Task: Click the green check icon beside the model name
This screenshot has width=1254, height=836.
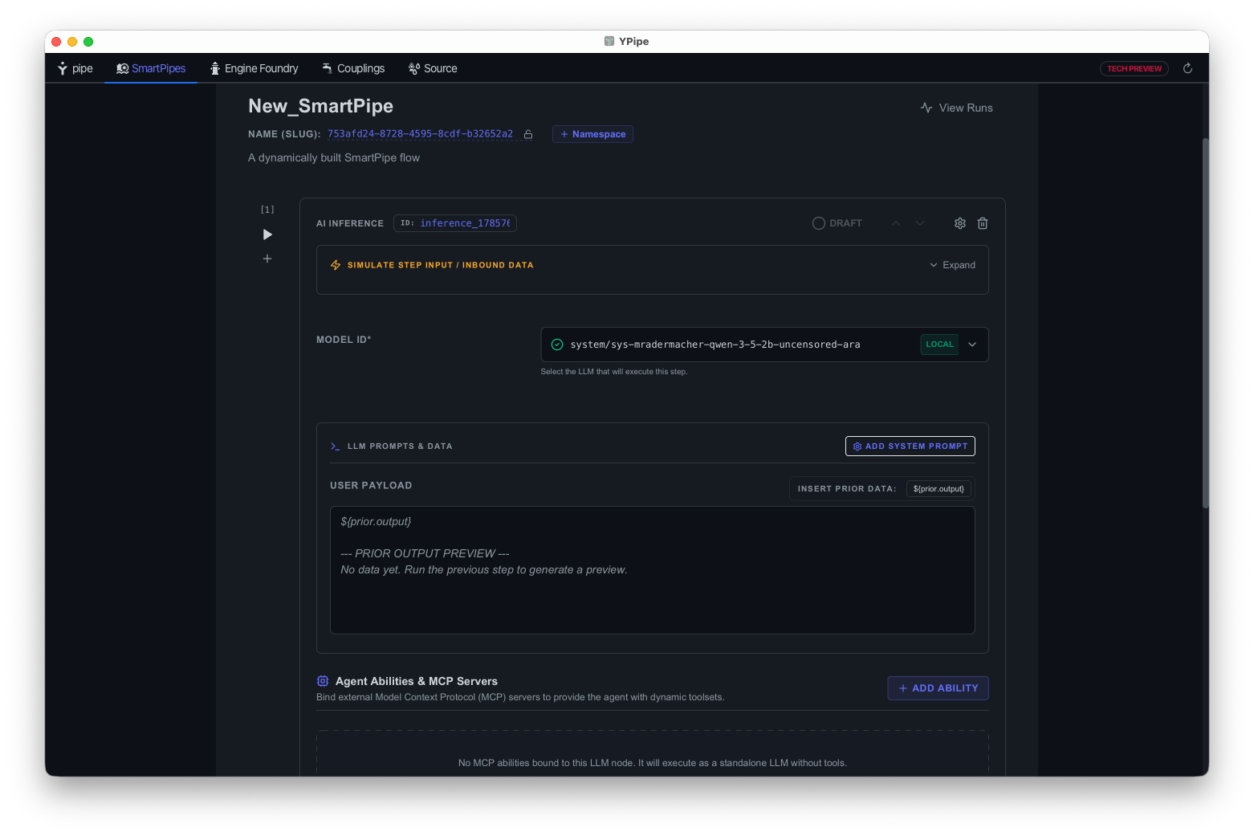Action: (x=557, y=345)
